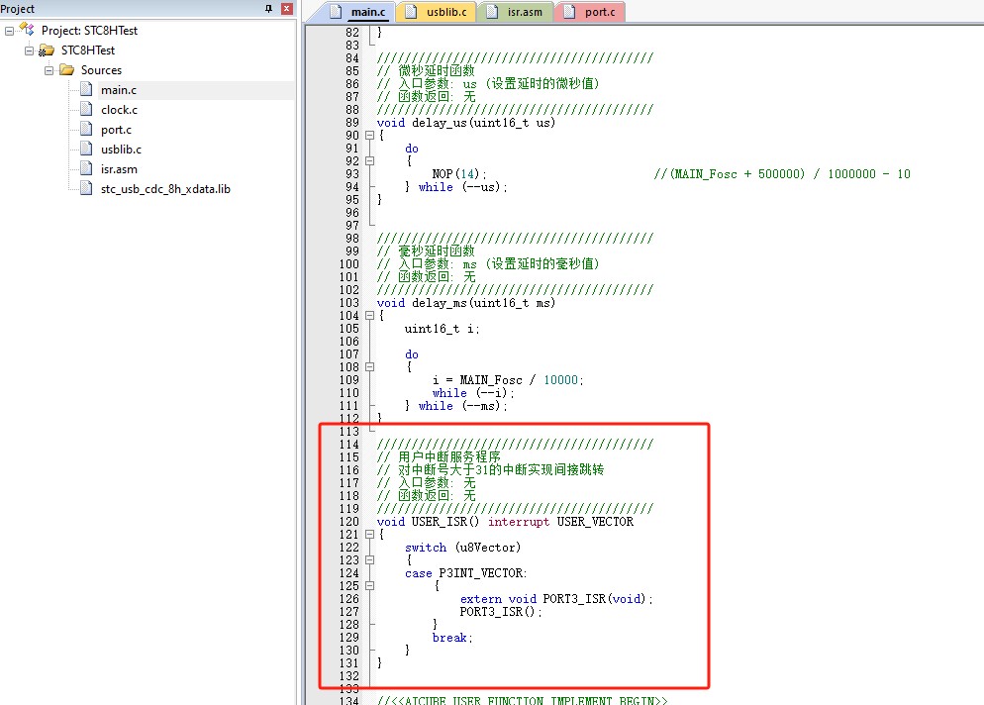Image resolution: width=984 pixels, height=705 pixels.
Task: Click the Sources folder icon
Action: click(x=66, y=70)
